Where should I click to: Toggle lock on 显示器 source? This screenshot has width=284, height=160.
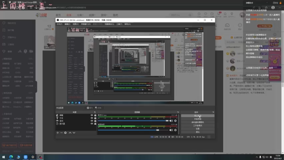[x=95, y=123]
